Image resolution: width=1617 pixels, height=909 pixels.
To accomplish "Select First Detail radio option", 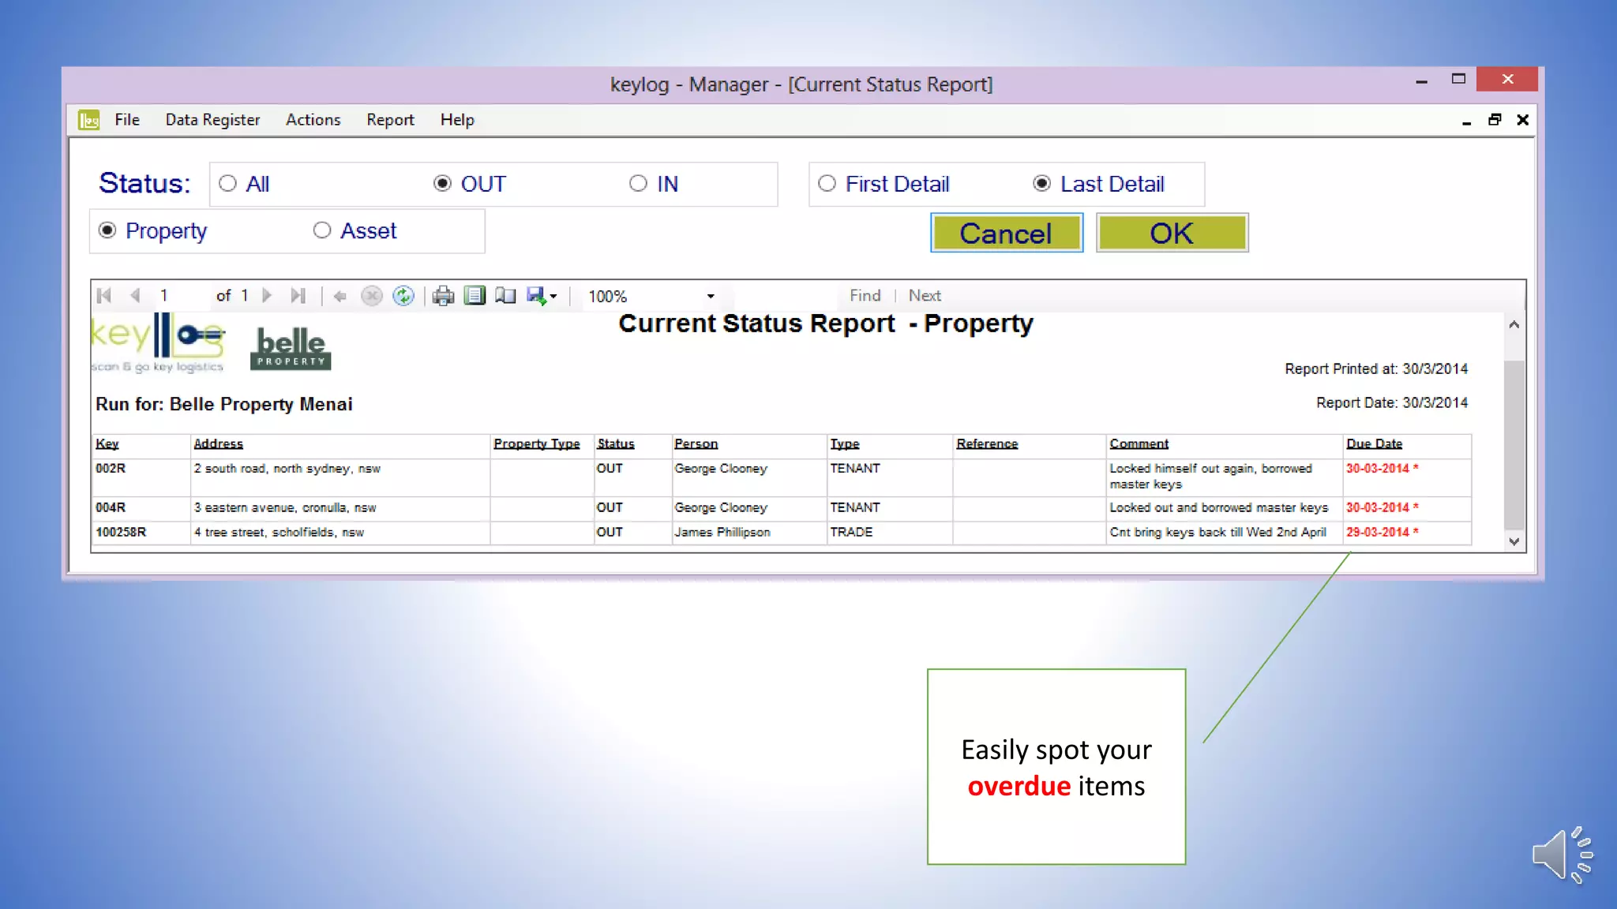I will click(827, 184).
